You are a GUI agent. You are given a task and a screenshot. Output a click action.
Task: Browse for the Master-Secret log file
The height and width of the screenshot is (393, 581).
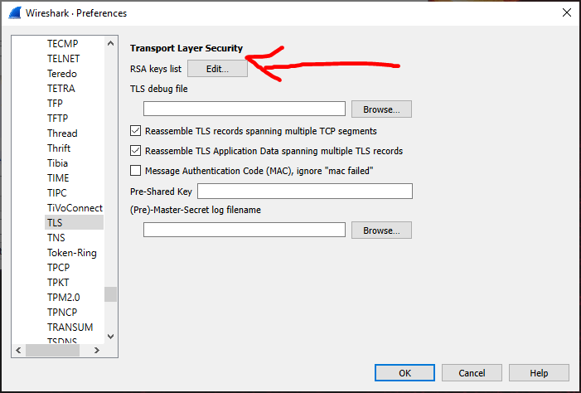click(x=381, y=230)
